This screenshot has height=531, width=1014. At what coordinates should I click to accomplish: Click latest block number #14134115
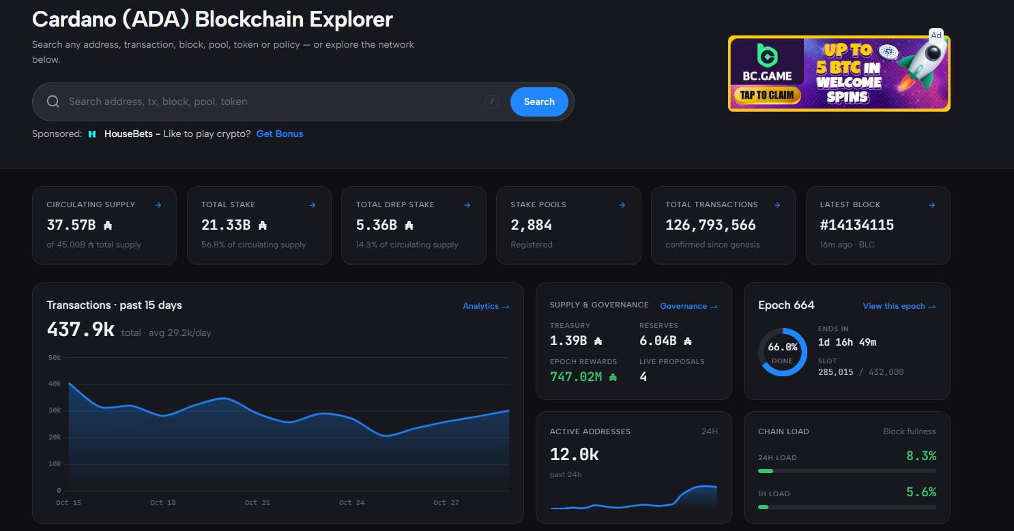pos(857,225)
